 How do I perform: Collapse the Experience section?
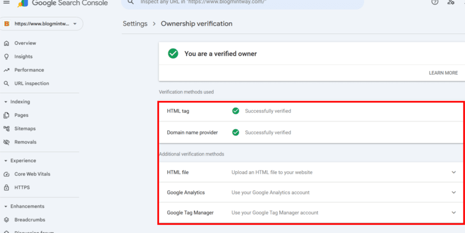click(5, 161)
